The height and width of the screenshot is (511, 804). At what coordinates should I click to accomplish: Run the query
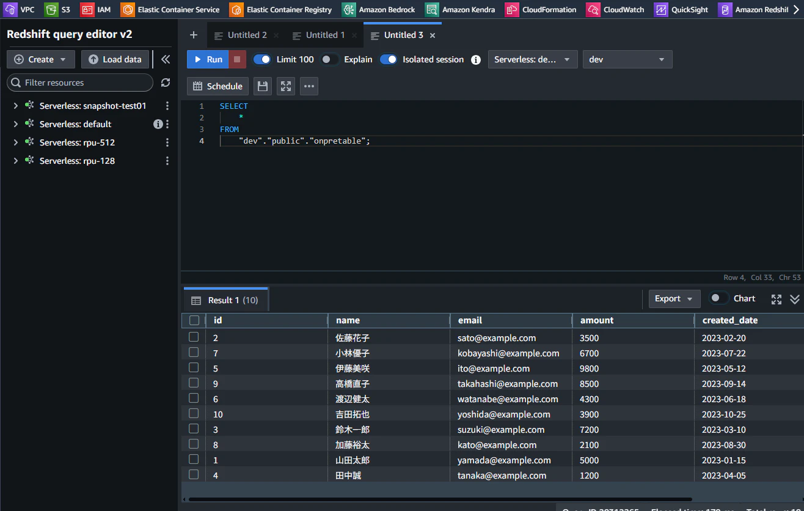[x=208, y=59]
